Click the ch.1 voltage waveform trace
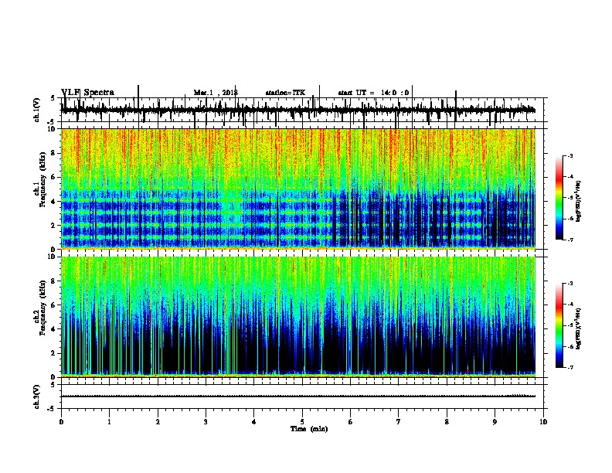The height and width of the screenshot is (473, 612). pos(298,110)
